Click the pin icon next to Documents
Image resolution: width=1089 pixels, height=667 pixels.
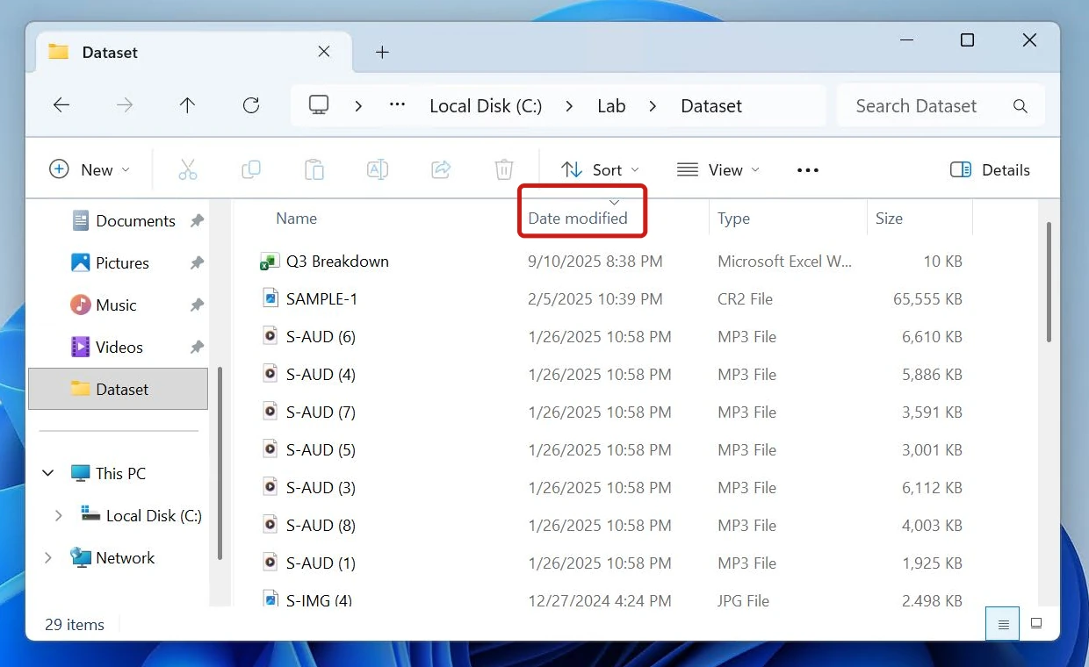click(x=197, y=221)
